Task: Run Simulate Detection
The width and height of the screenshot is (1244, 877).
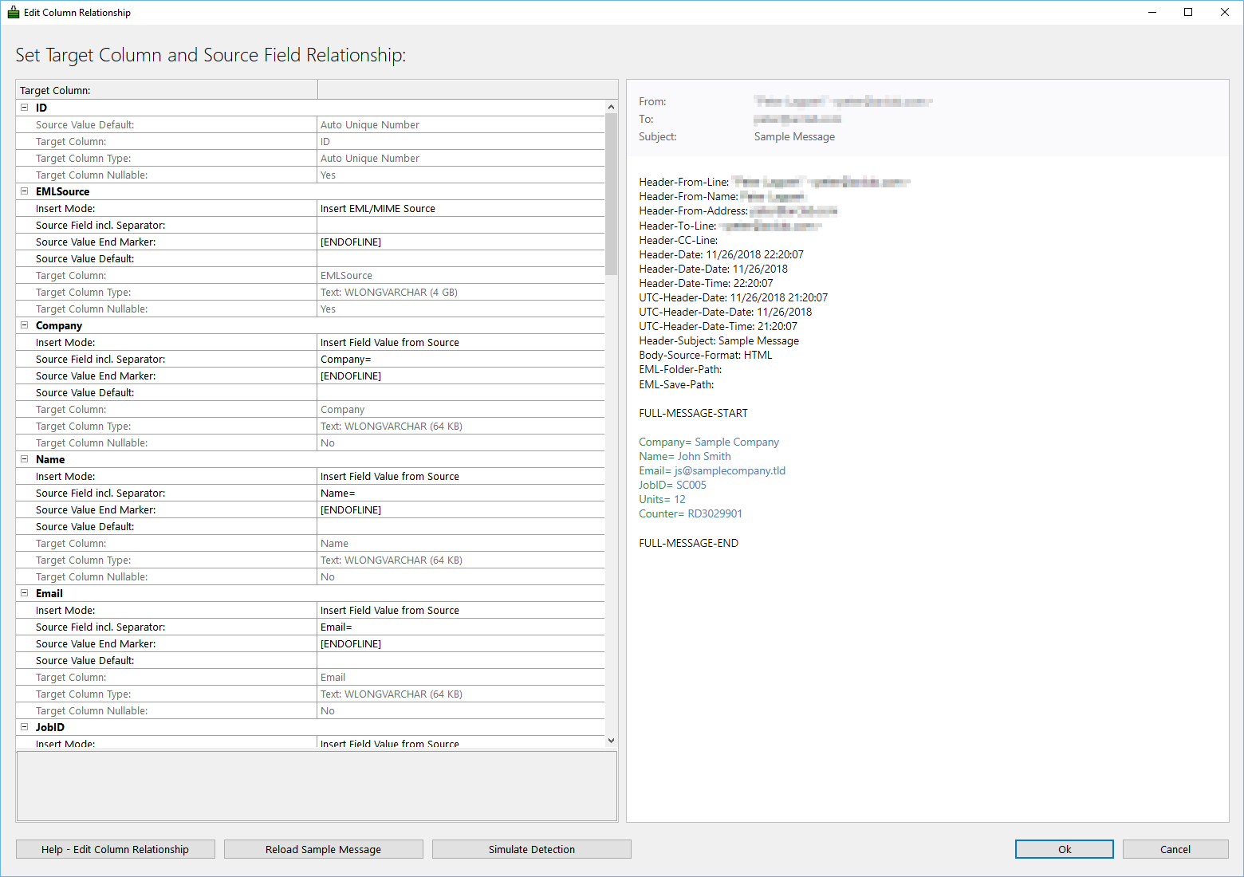Action: [531, 849]
